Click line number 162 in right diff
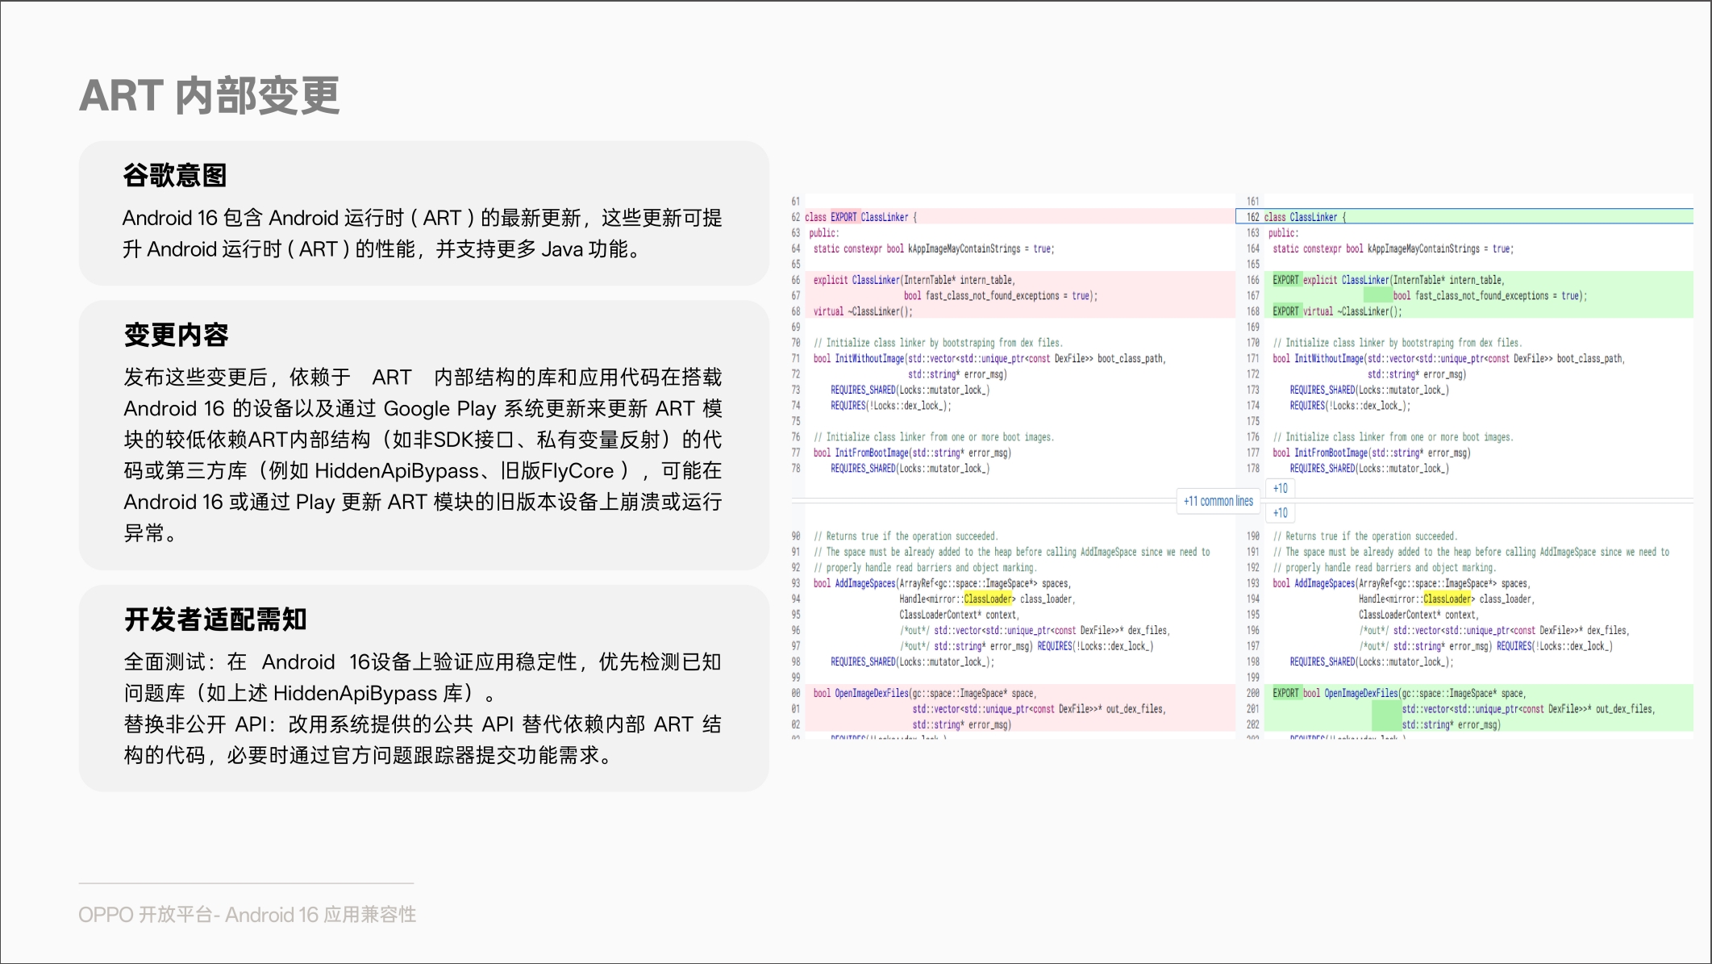 pos(1252,217)
